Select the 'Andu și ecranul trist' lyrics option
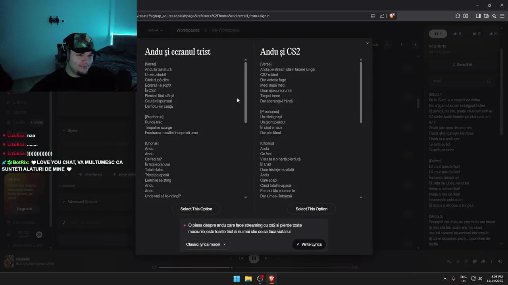The image size is (508, 285). pos(196,209)
